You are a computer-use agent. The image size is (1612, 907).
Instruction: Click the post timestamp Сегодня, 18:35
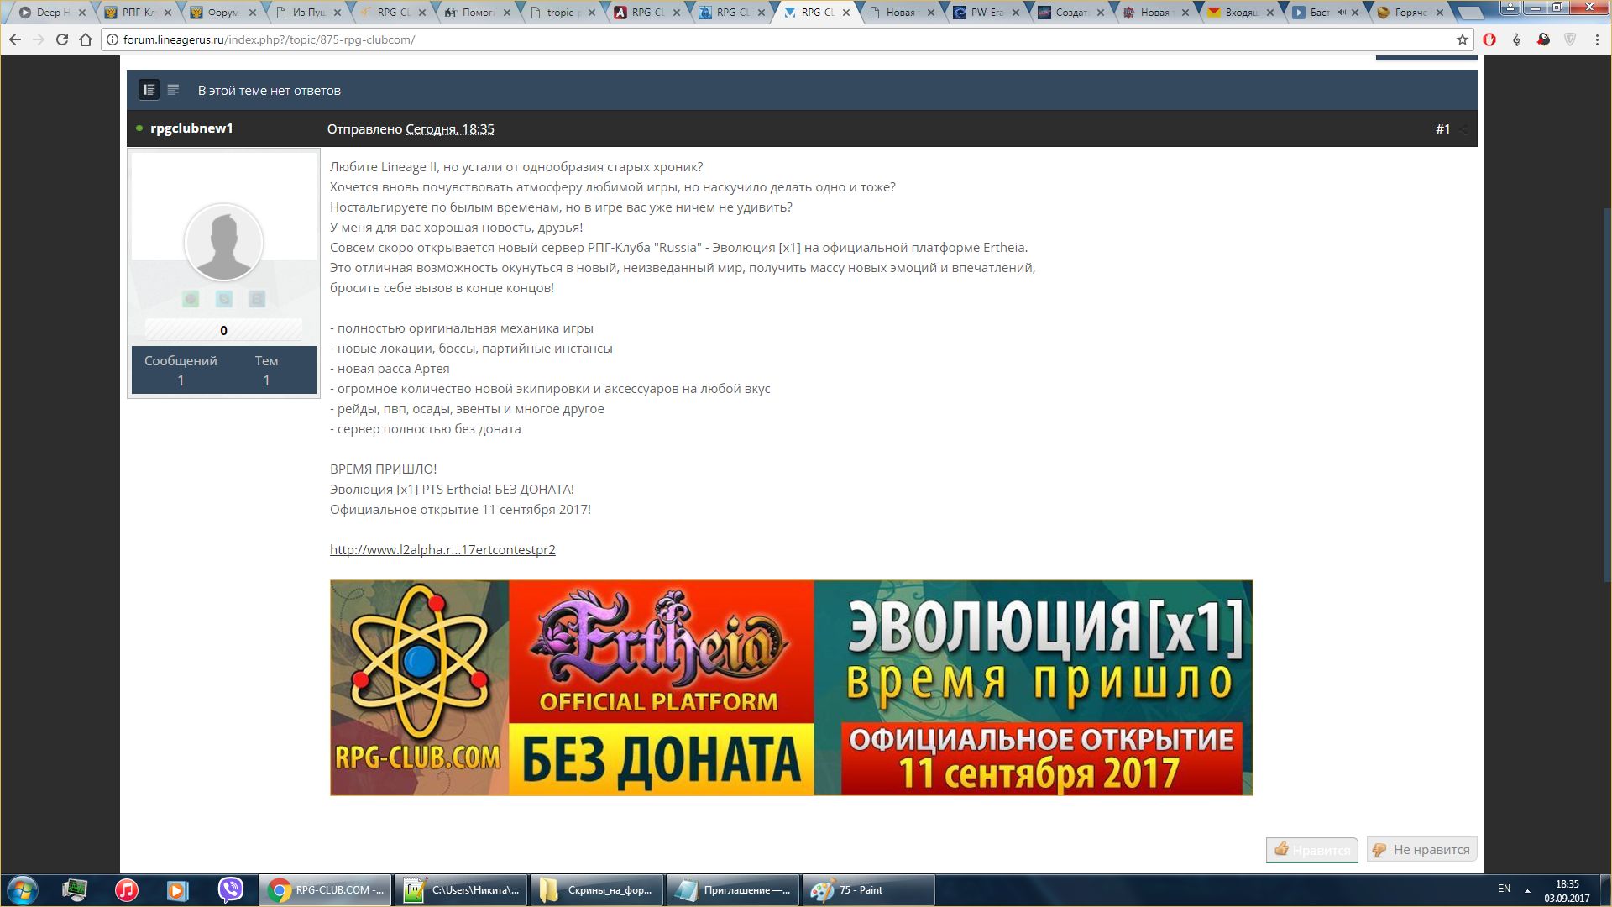pyautogui.click(x=449, y=129)
